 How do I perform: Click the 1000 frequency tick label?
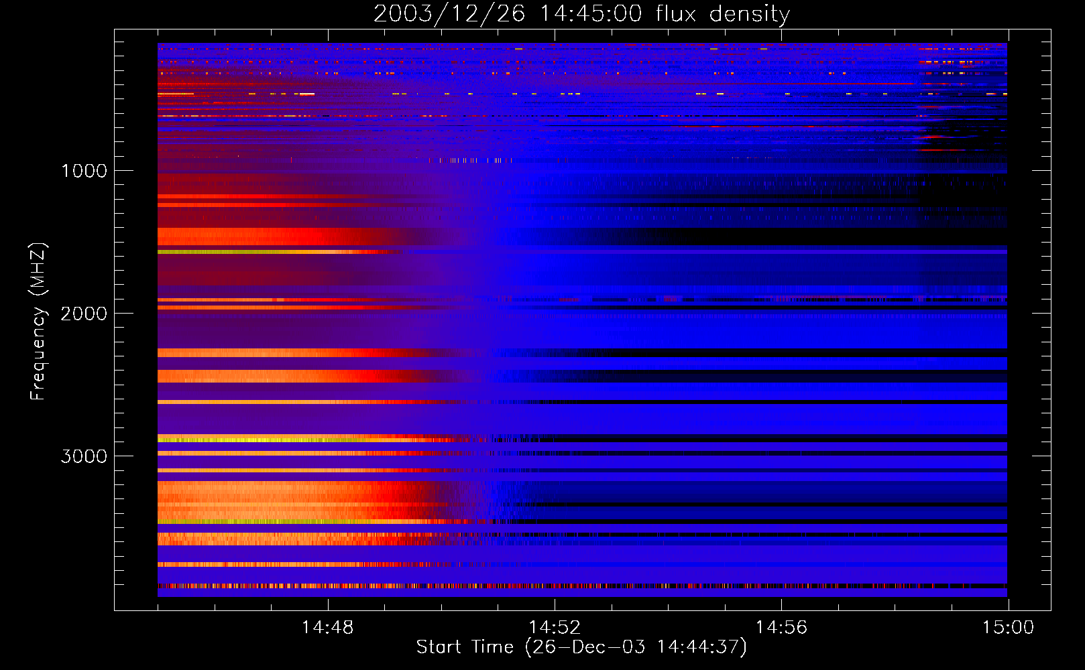coord(84,171)
